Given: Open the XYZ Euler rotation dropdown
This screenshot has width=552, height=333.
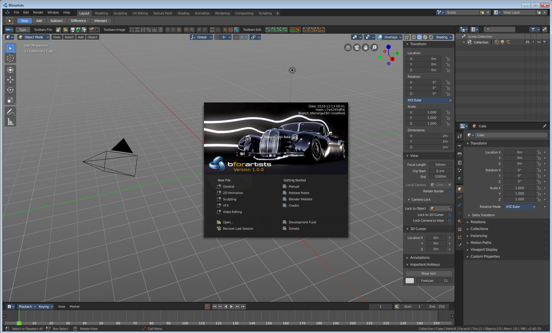Looking at the screenshot, I should coord(429,100).
